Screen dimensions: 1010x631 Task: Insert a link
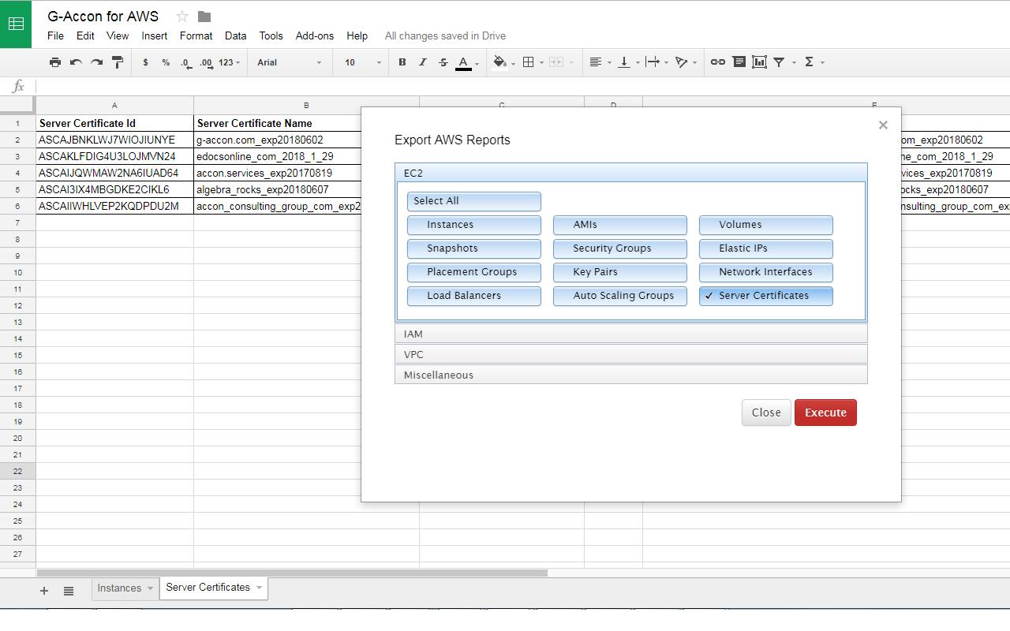tap(718, 62)
